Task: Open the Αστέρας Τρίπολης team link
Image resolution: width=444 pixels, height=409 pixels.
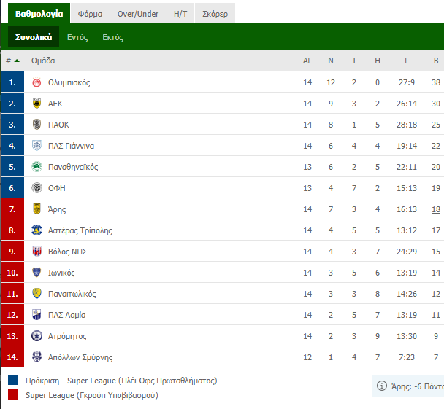Action: pyautogui.click(x=80, y=230)
